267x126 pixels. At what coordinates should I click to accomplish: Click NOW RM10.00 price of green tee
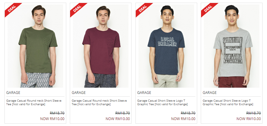click(52, 119)
